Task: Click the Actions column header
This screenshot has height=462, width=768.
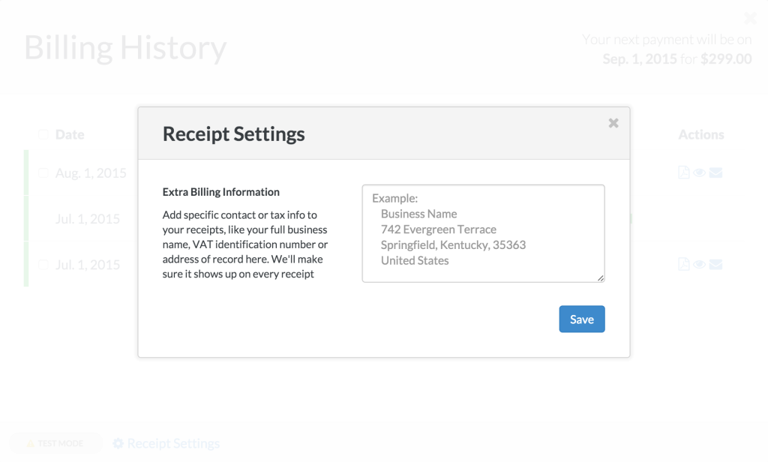Action: (x=701, y=134)
